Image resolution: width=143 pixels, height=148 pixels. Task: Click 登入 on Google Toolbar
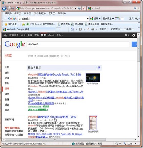(131, 18)
